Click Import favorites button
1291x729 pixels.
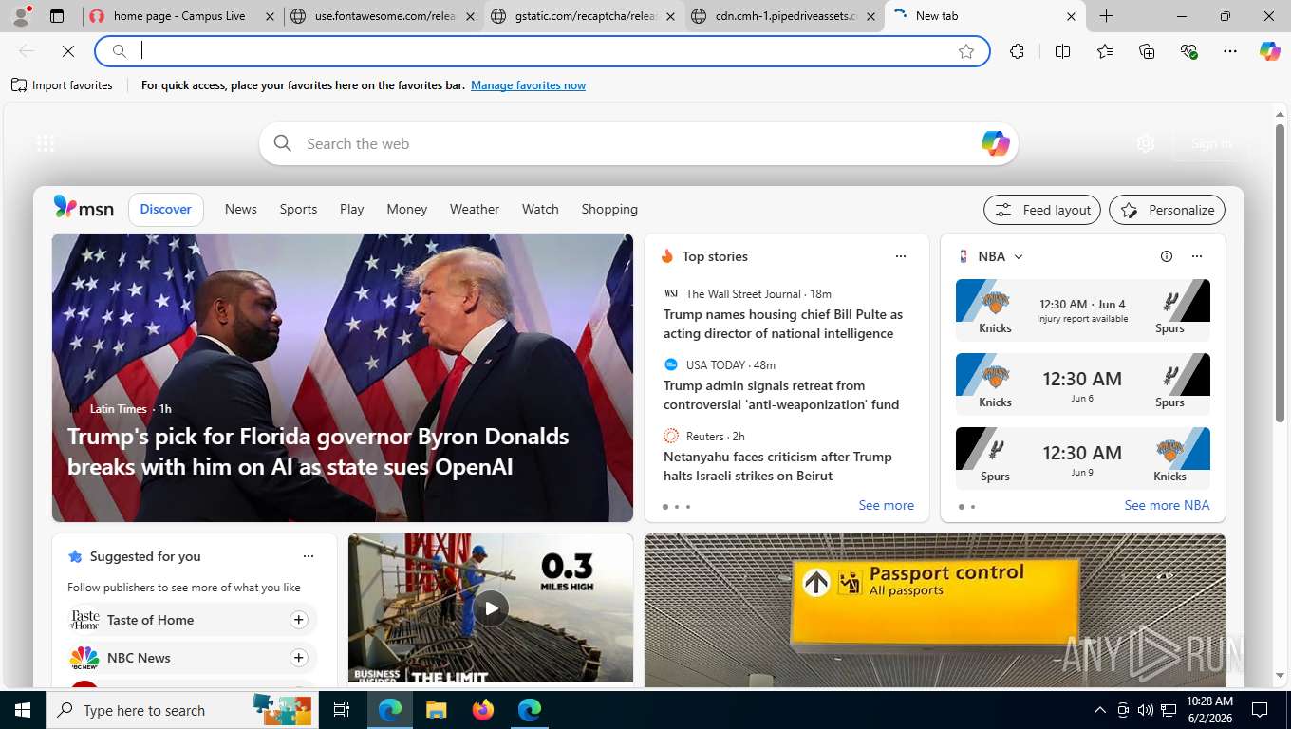(62, 85)
